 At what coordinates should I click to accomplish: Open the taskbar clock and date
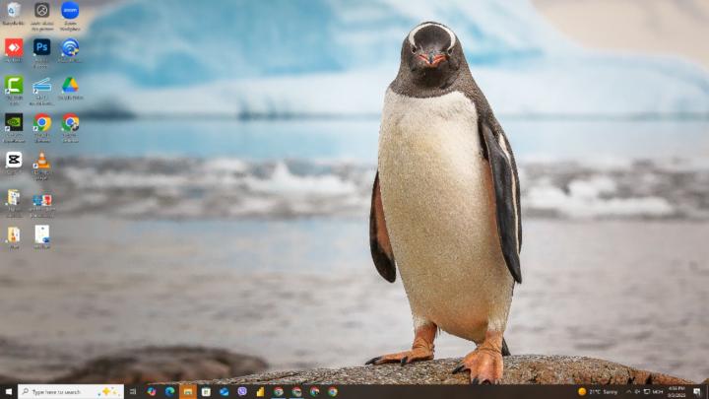click(677, 391)
